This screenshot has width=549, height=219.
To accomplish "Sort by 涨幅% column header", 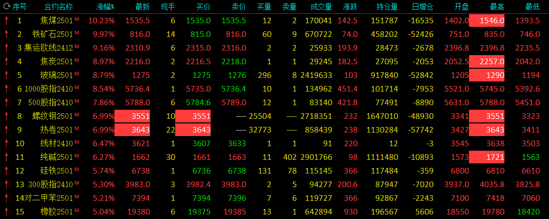I will click(105, 7).
